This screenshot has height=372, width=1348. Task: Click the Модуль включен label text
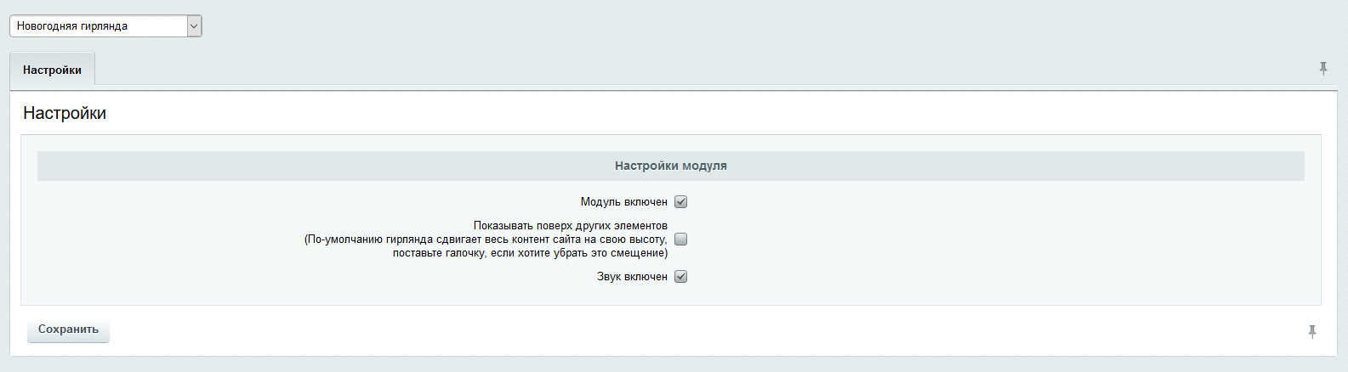[x=623, y=202]
